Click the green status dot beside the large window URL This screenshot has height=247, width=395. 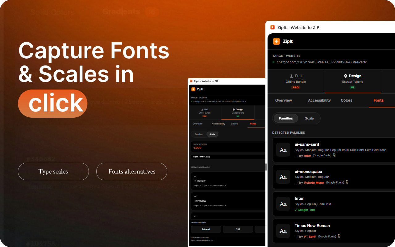coord(273,62)
